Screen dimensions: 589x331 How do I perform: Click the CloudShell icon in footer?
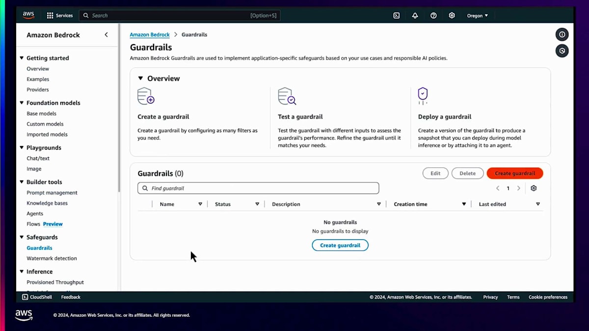(25, 297)
